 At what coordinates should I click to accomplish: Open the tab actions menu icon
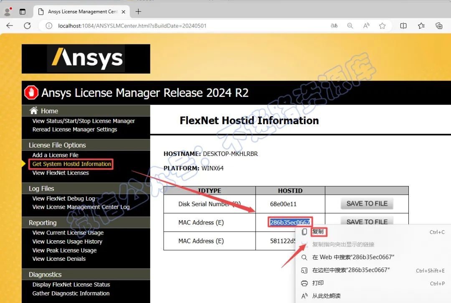coord(23,12)
